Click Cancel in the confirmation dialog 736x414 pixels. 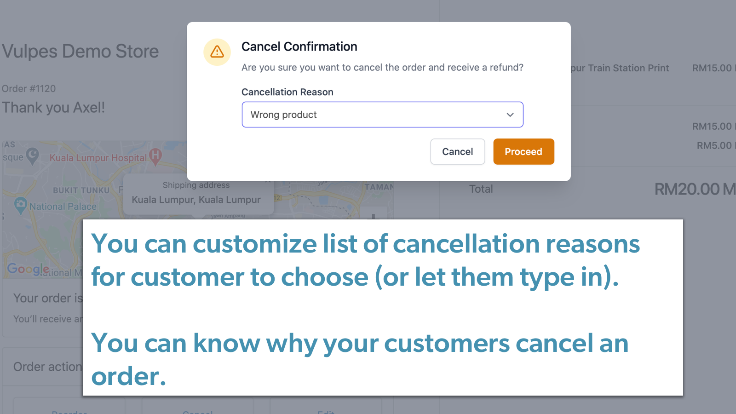coord(457,151)
